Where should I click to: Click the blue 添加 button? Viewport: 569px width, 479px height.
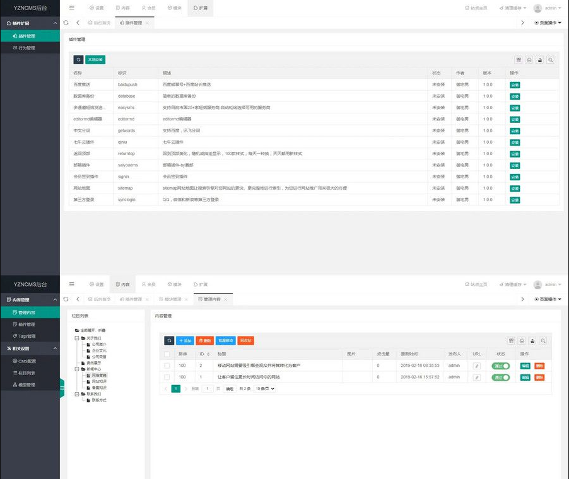point(185,340)
